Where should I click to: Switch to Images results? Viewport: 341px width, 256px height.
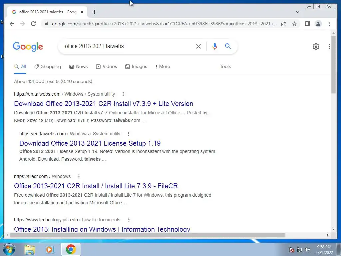point(136,67)
